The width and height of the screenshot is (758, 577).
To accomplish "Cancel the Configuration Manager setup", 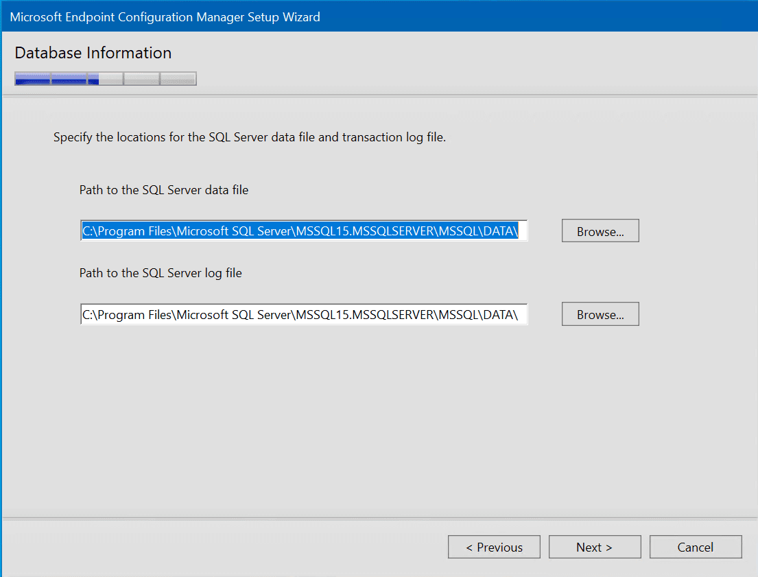I will (x=695, y=547).
